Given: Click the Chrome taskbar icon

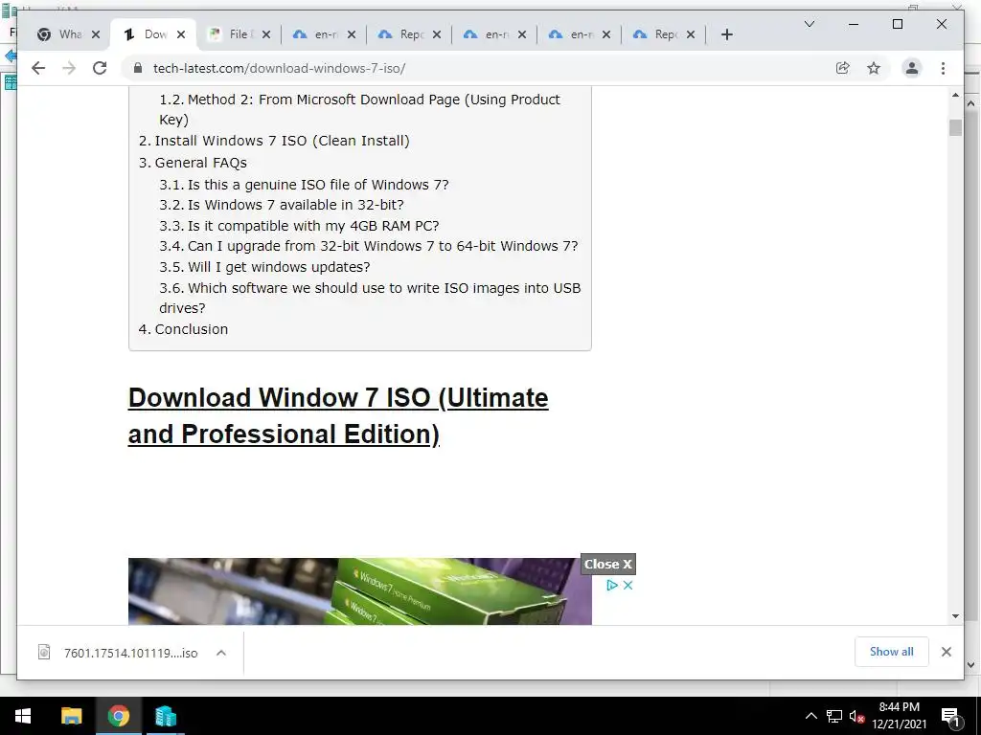Looking at the screenshot, I should [x=118, y=716].
